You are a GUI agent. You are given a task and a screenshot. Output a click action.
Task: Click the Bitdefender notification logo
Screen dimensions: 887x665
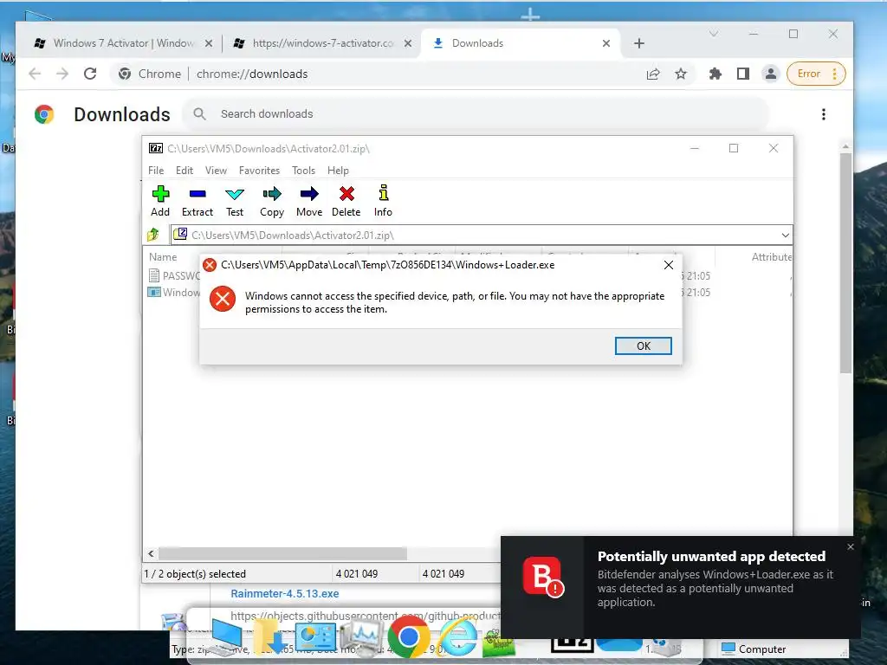[543, 577]
